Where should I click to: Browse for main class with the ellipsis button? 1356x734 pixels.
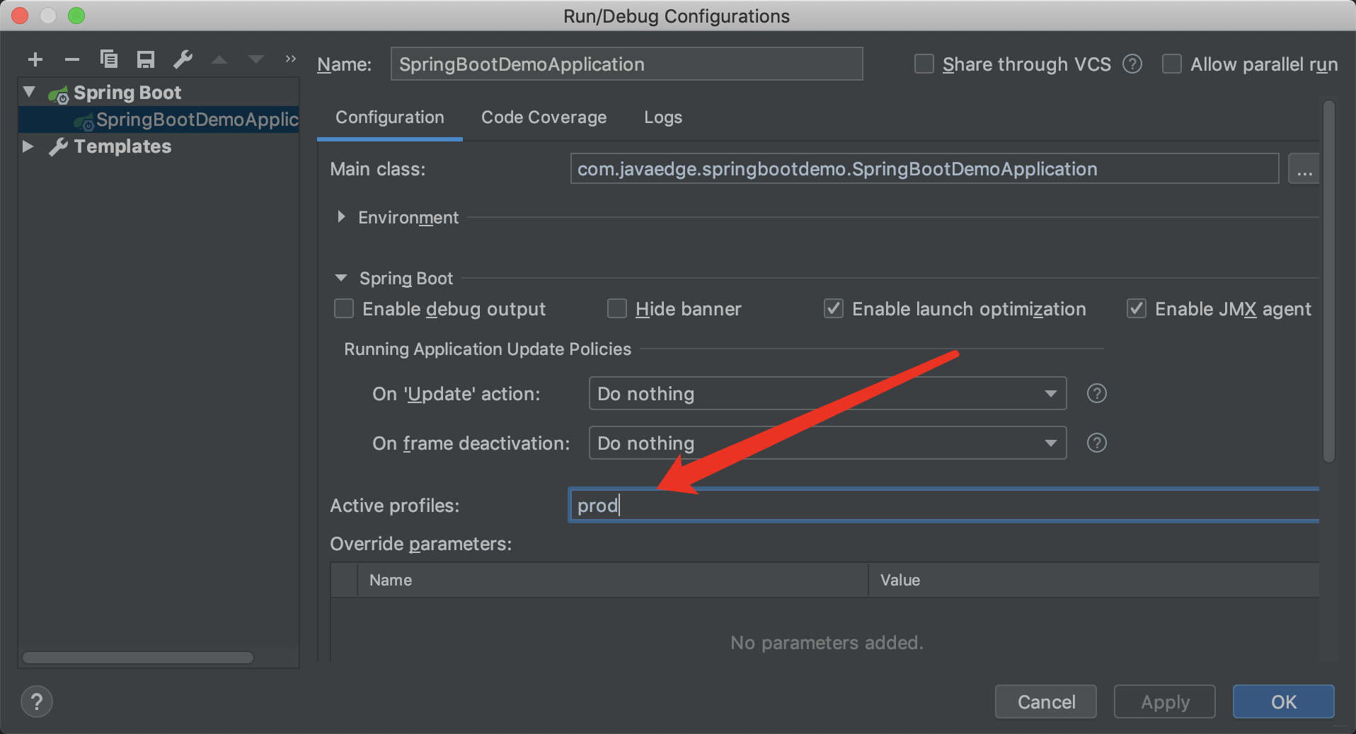[1304, 169]
